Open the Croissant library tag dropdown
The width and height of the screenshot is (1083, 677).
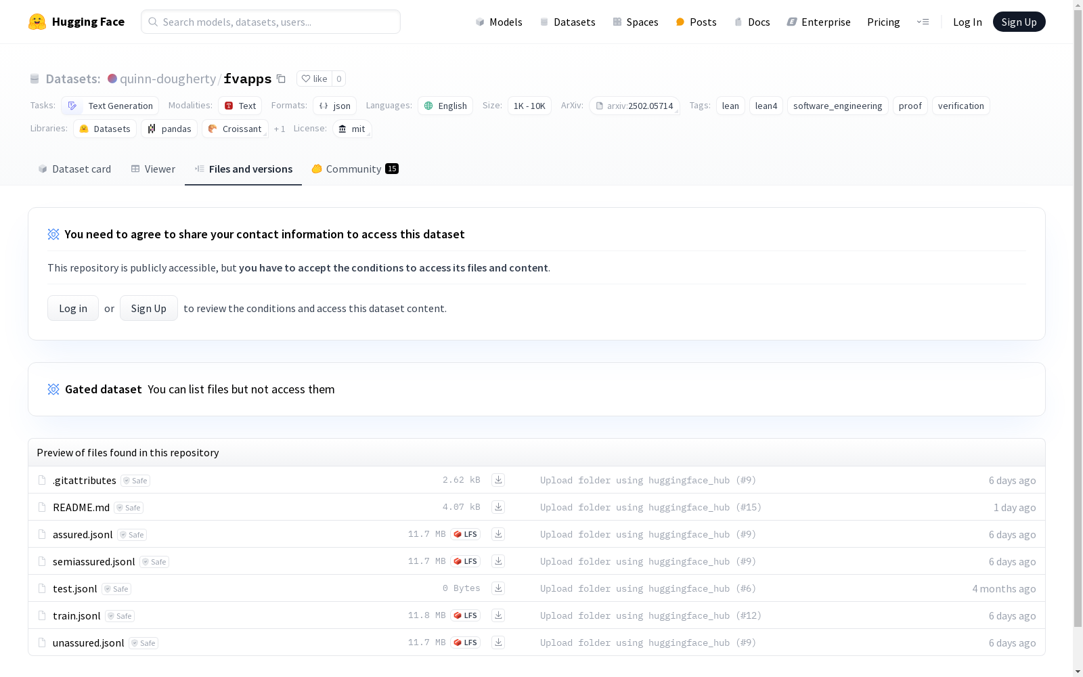(x=235, y=129)
